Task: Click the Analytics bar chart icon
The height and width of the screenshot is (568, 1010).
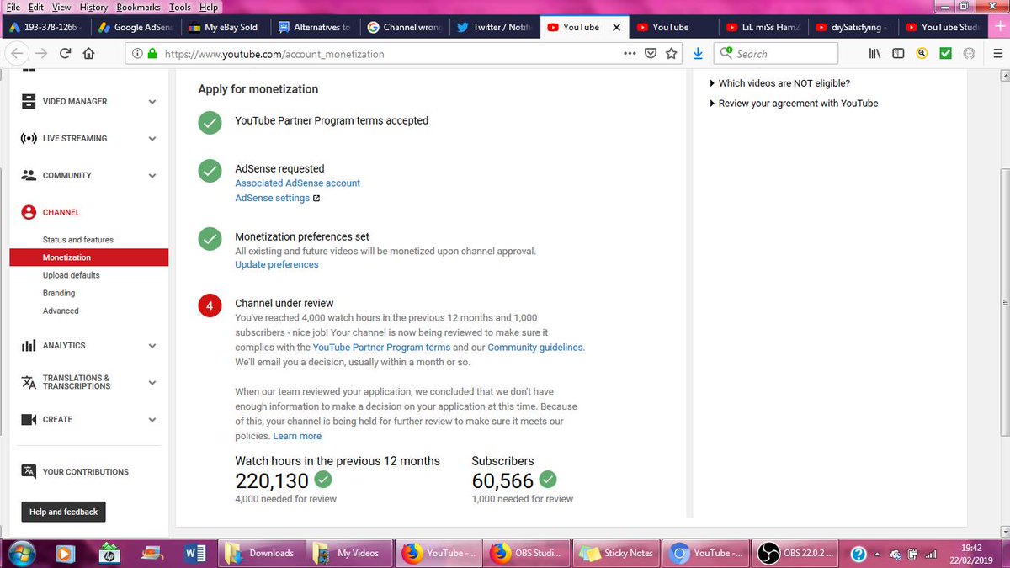Action: 29,345
